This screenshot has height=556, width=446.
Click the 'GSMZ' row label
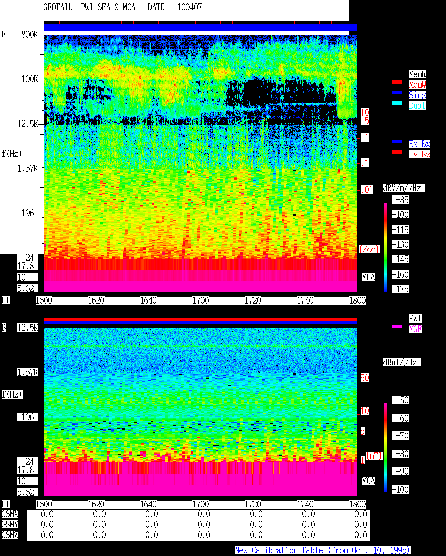tap(10, 535)
